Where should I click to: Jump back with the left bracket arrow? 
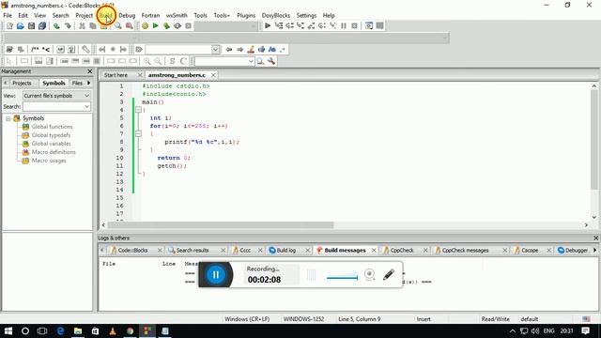(x=102, y=50)
